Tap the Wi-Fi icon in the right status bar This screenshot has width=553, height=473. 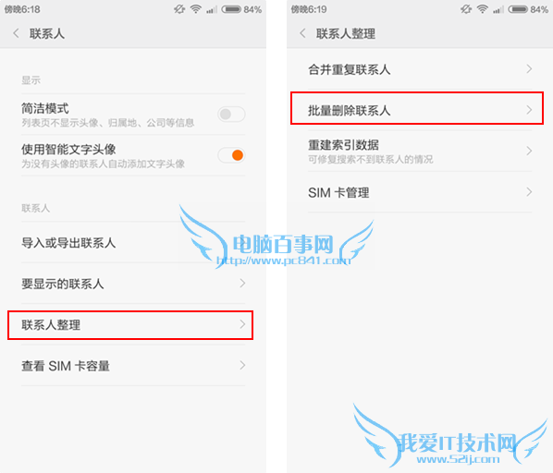click(x=482, y=9)
